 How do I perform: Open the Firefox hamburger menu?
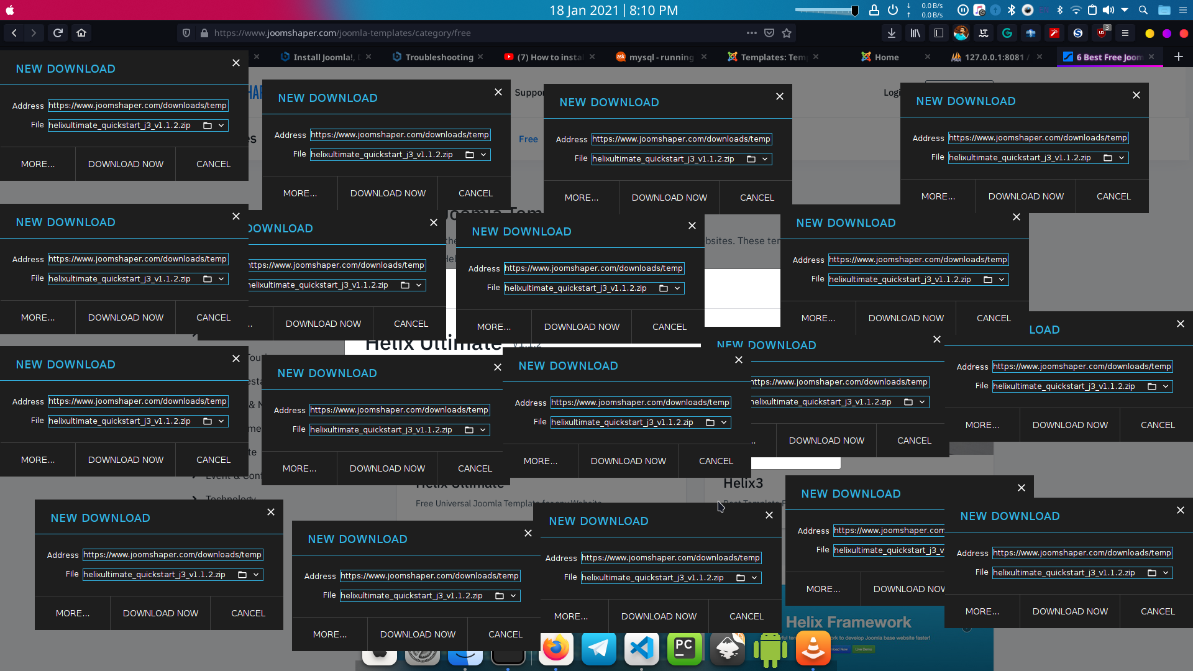tap(1126, 33)
